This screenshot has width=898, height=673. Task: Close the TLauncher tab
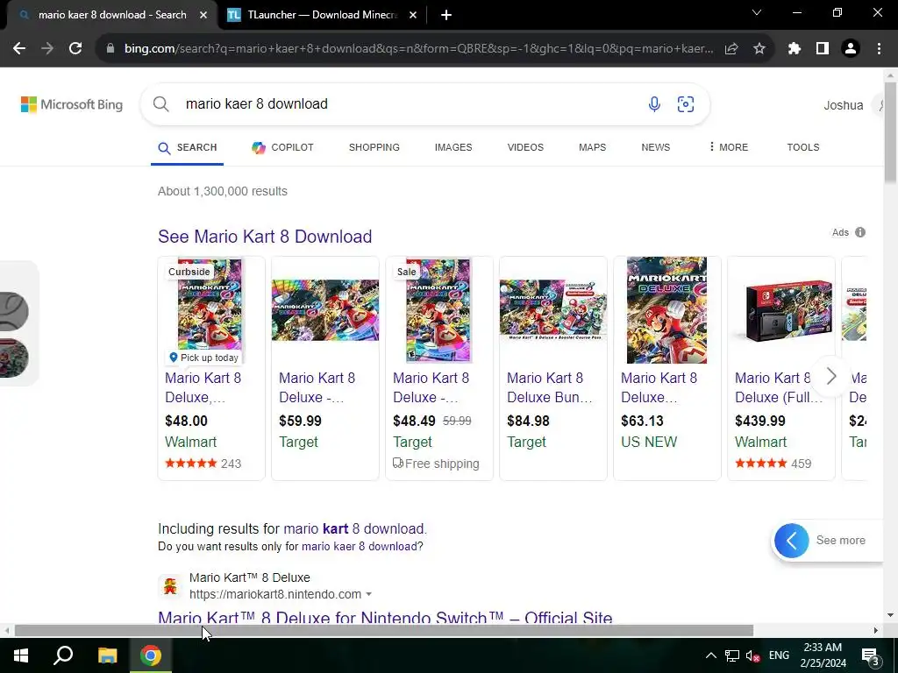coord(413,15)
